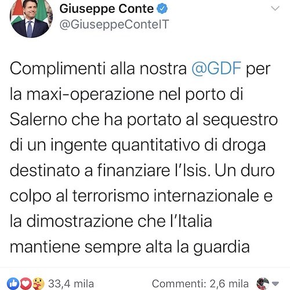290x290 pixels.
Task: Click the blue thumbs-up Like reaction icon
Action: coord(13,284)
